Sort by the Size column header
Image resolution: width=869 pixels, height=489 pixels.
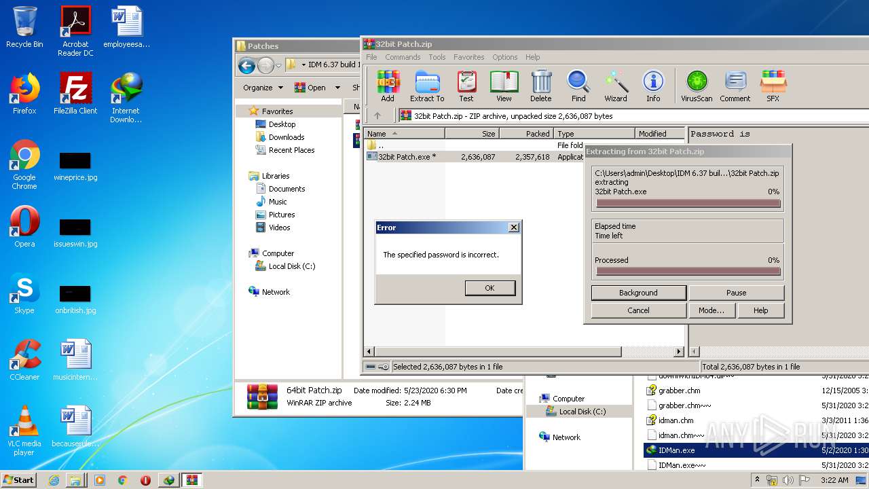pos(472,134)
